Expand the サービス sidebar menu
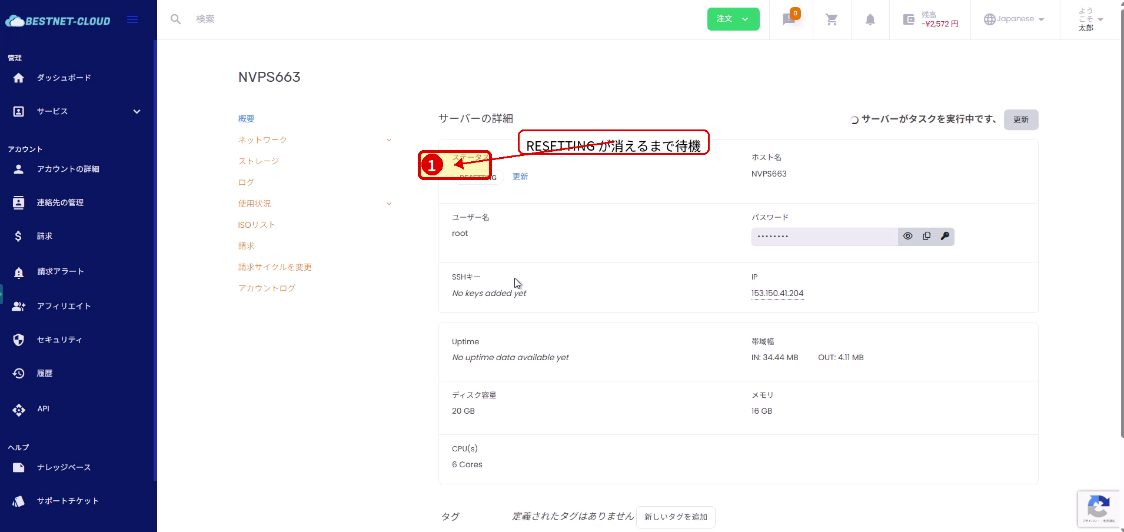This screenshot has height=532, width=1124. [x=137, y=111]
